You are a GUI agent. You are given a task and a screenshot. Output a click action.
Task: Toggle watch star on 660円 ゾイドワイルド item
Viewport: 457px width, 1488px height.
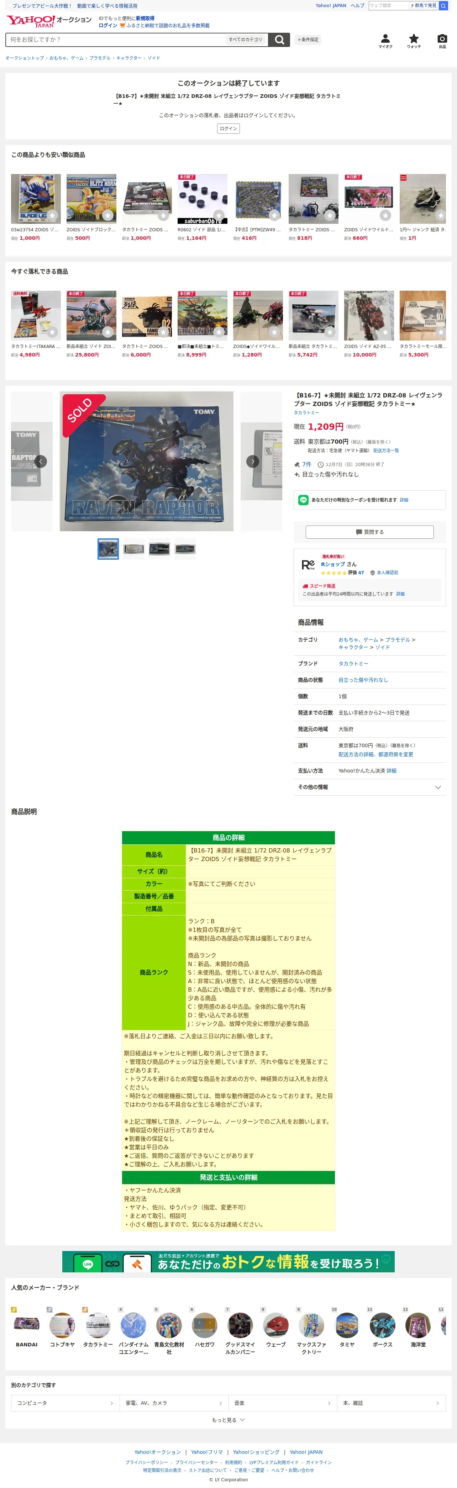[385, 216]
